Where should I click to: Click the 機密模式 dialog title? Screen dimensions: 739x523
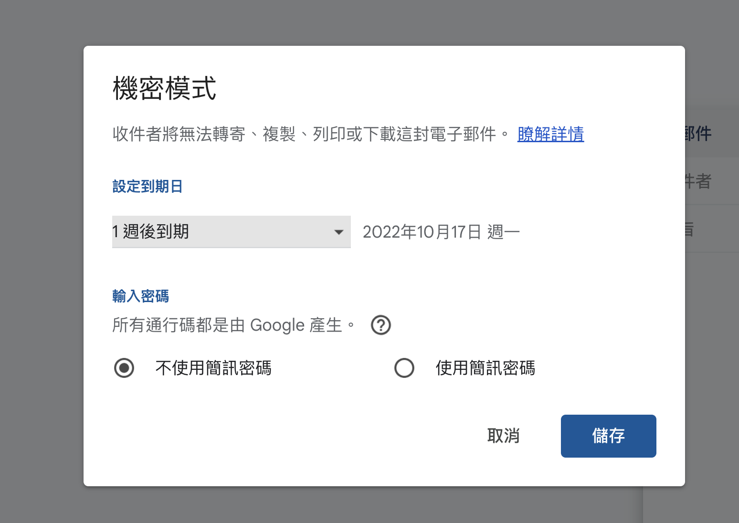(164, 89)
